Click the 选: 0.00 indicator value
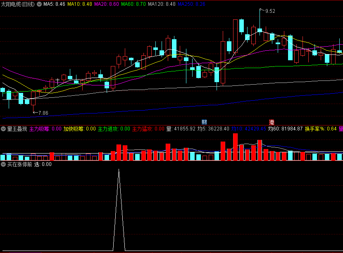This screenshot has height=253, width=343. (x=43, y=164)
